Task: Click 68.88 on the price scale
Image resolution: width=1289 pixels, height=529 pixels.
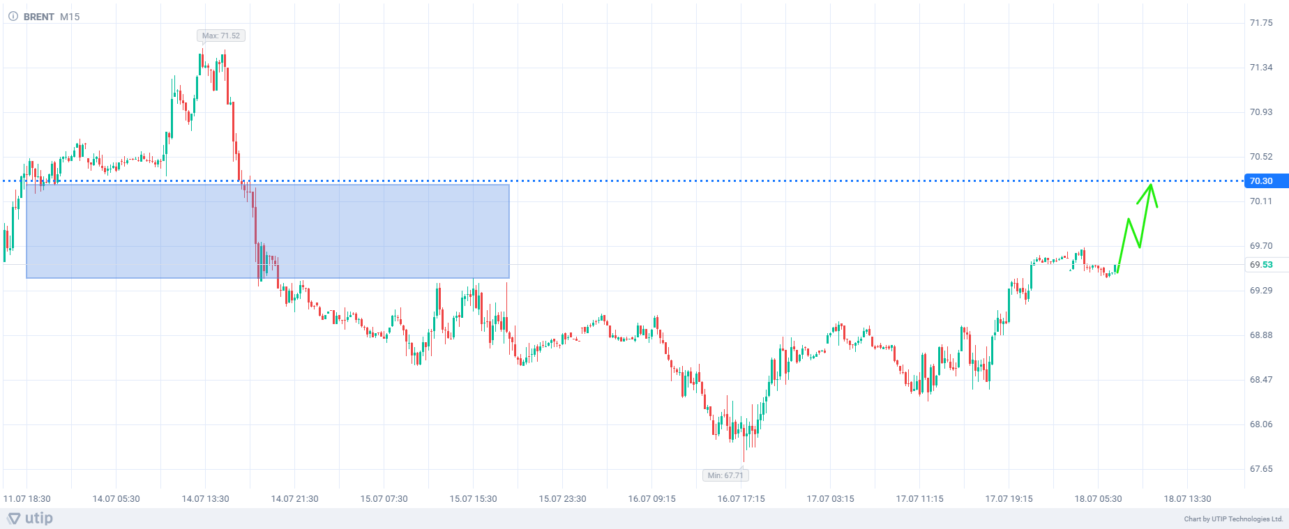Action: pyautogui.click(x=1261, y=335)
